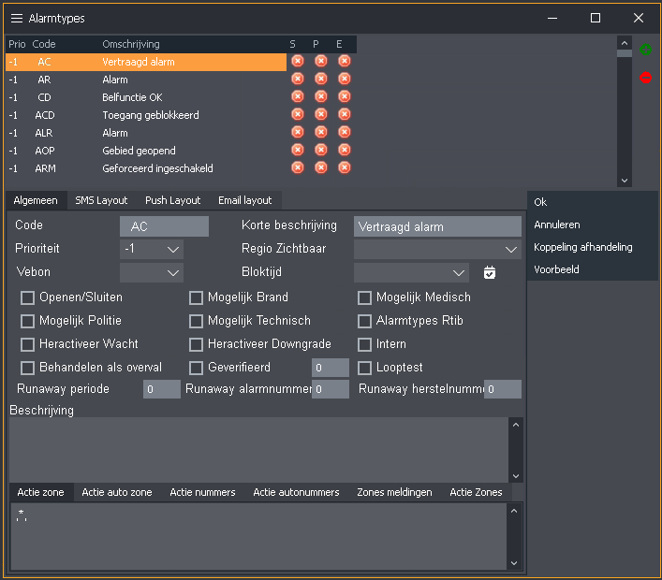Open the Prioriteit dropdown
This screenshot has height=580, width=662.
(152, 249)
